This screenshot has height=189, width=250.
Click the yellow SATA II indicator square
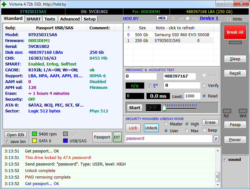tap(35, 141)
